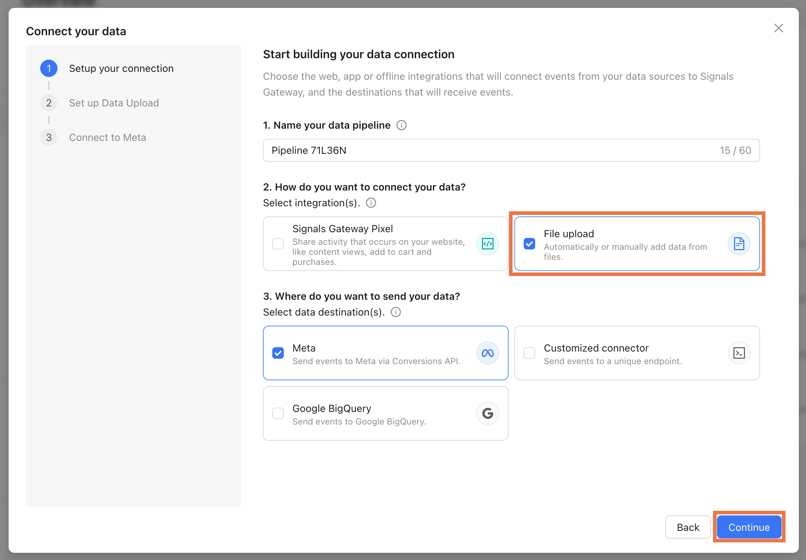Screen dimensions: 806x560
Task: Select step 1 circle in sidebar
Action: (x=49, y=68)
